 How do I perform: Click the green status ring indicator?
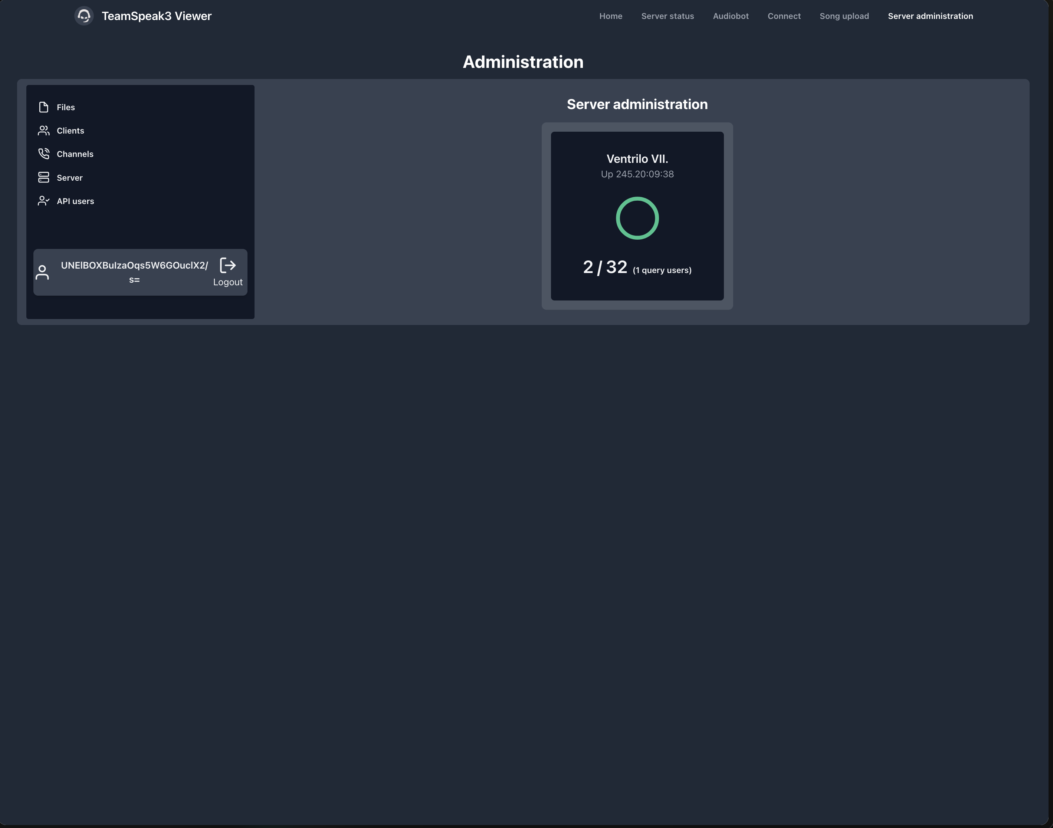[637, 218]
